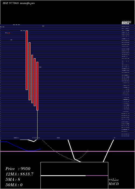
Task: Click the '12MA : 8813.7' reading
Action: click(x=19, y=174)
